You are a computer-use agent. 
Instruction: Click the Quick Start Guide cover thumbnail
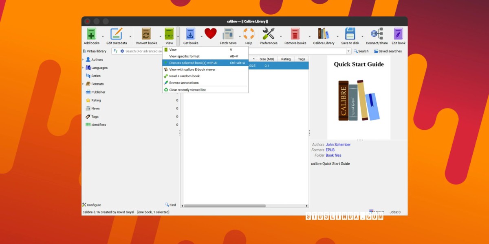tap(359, 98)
